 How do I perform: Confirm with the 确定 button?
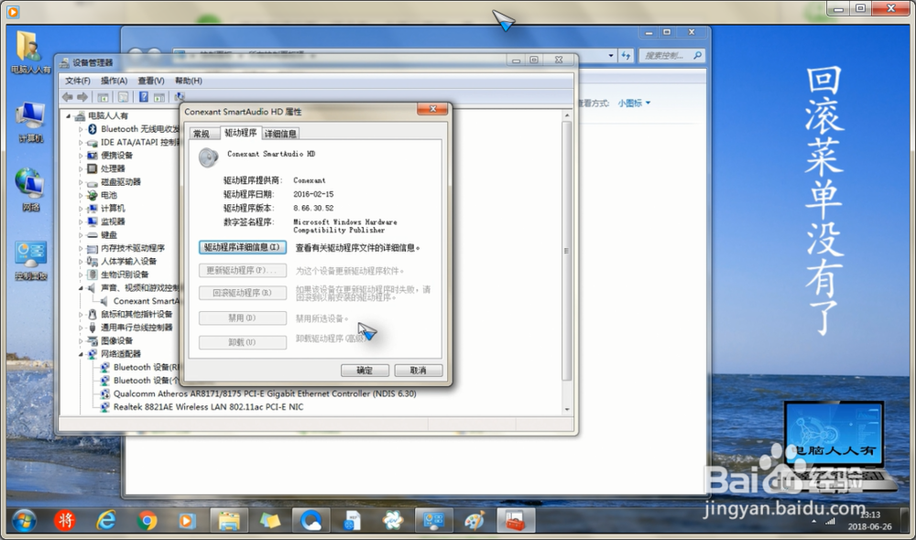(365, 370)
